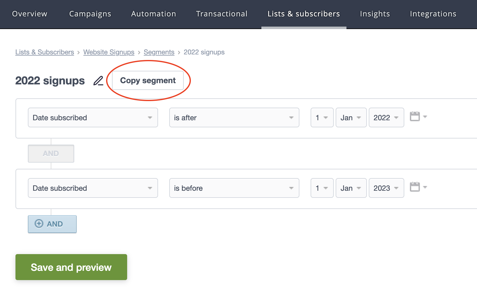Open the Insights tab
Screen dimensions: 477x298
pos(375,14)
